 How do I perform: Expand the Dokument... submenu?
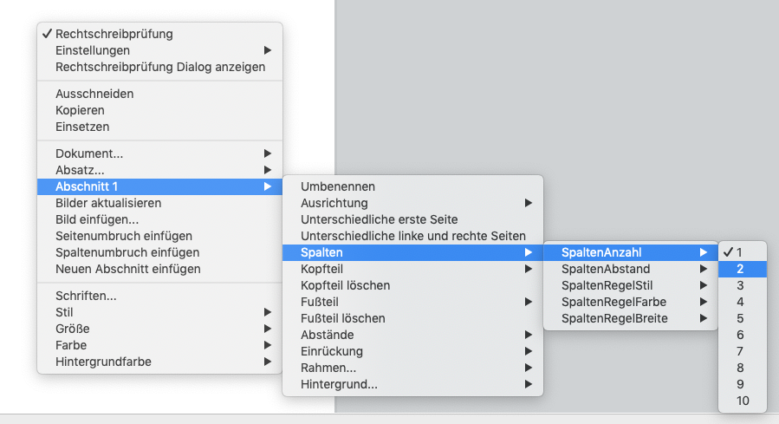point(89,153)
